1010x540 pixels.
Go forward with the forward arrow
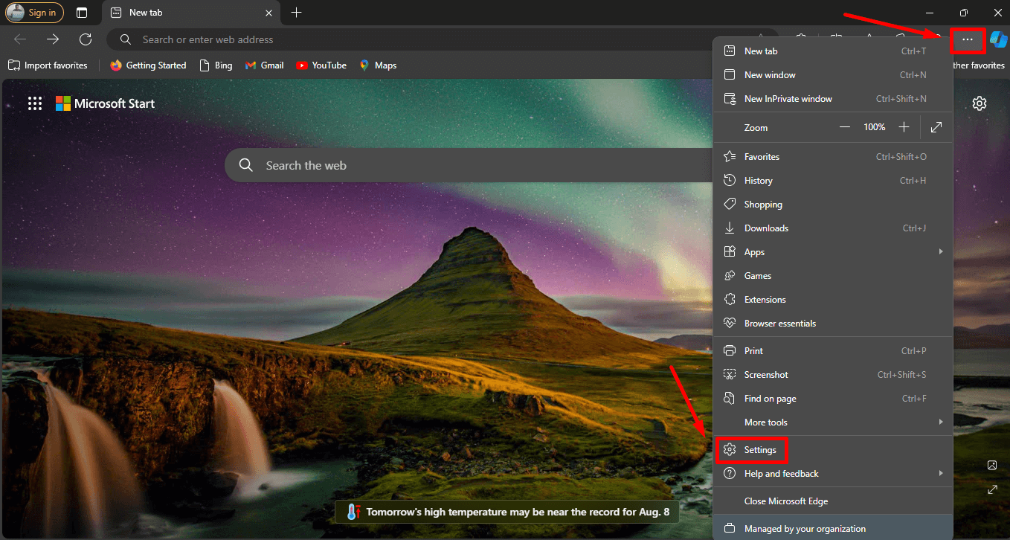(x=53, y=39)
